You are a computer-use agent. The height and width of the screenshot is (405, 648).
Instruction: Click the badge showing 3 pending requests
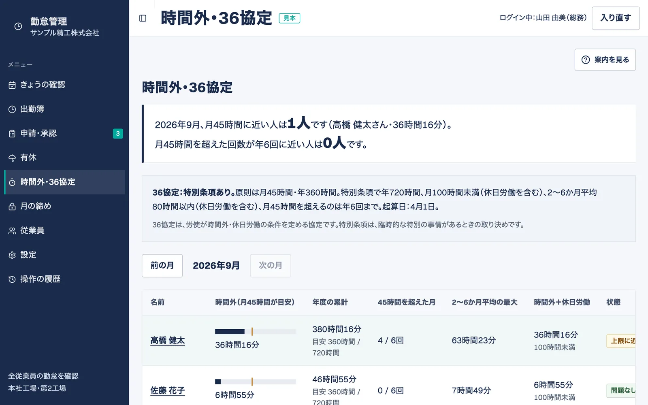(x=118, y=134)
